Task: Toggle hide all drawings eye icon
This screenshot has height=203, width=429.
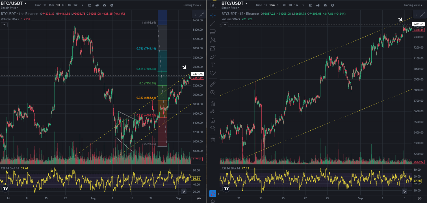Action: click(x=213, y=128)
